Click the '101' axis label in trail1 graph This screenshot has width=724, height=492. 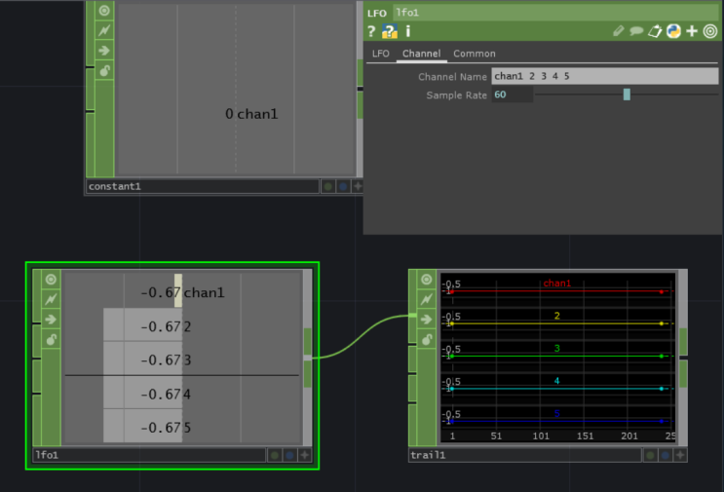tap(541, 436)
